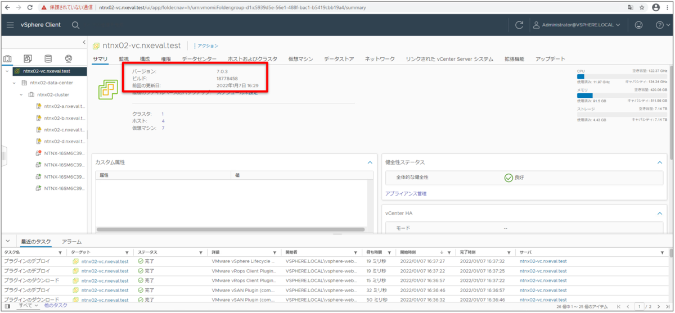The height and width of the screenshot is (313, 675).
Task: Open the ネットワーク tab
Action: click(x=380, y=59)
